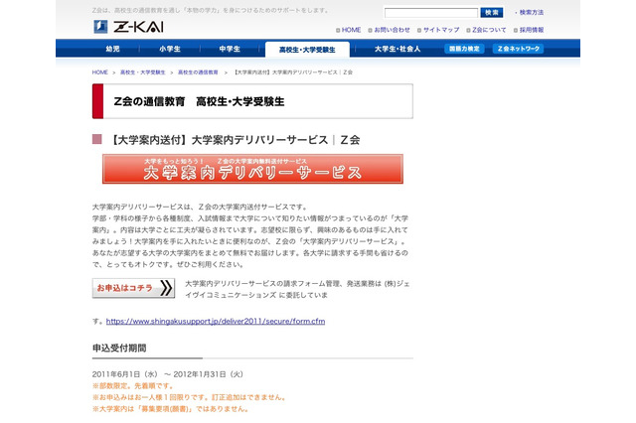
Task: Click the Z-KAI logo icon
Action: [x=100, y=27]
